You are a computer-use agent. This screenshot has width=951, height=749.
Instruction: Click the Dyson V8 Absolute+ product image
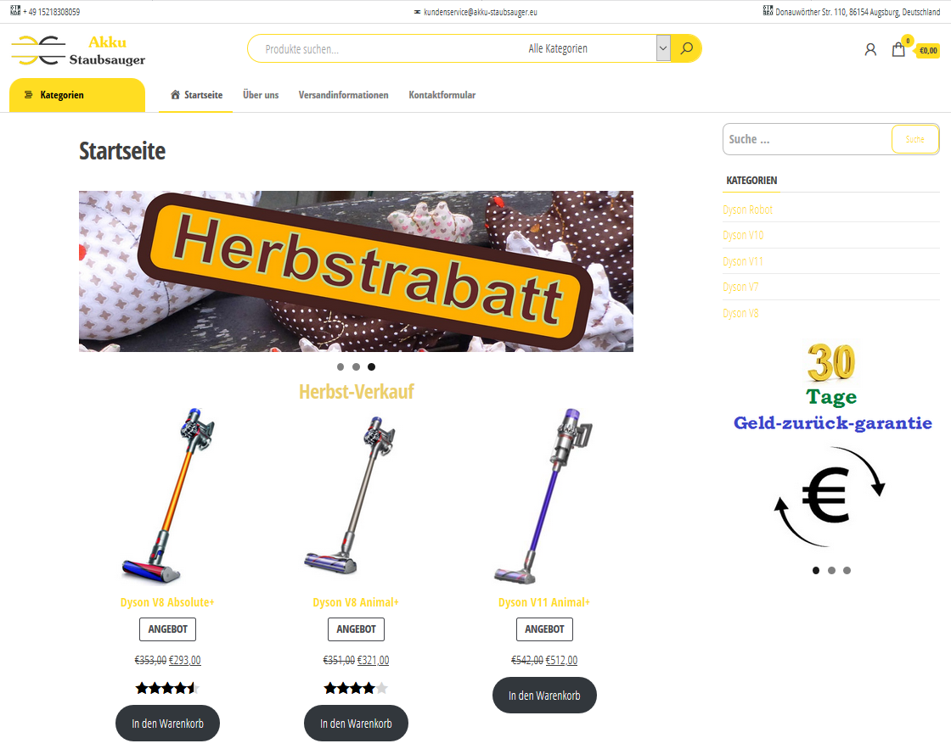tap(167, 495)
